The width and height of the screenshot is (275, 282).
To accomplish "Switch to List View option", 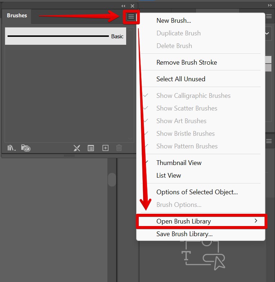I will coord(200,175).
